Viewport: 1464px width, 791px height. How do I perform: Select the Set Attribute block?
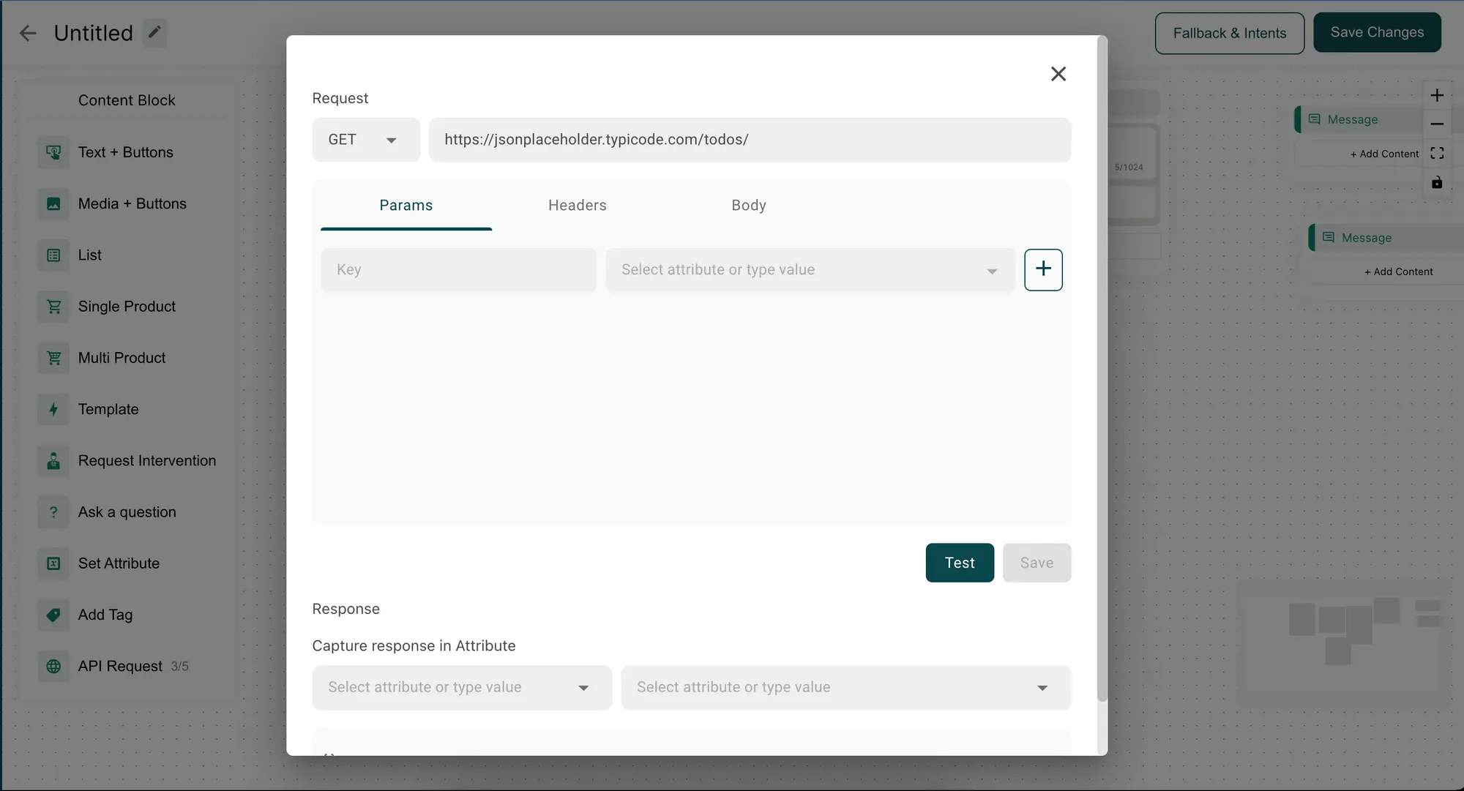coord(119,563)
